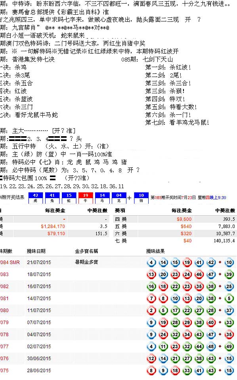Click the 四獎 $9,600 prize amount

click(184, 219)
